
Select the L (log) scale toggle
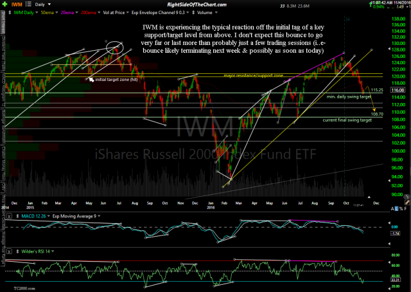[x=397, y=209]
